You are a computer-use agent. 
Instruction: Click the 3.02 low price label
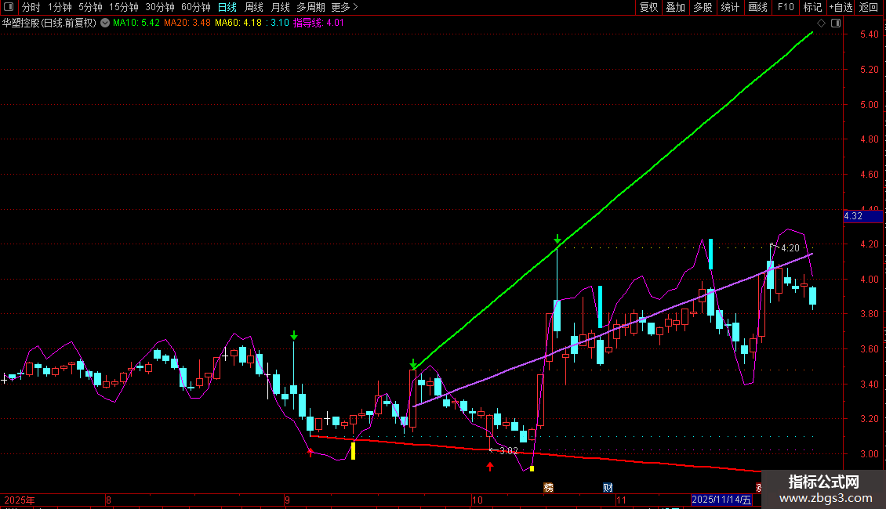coord(509,451)
